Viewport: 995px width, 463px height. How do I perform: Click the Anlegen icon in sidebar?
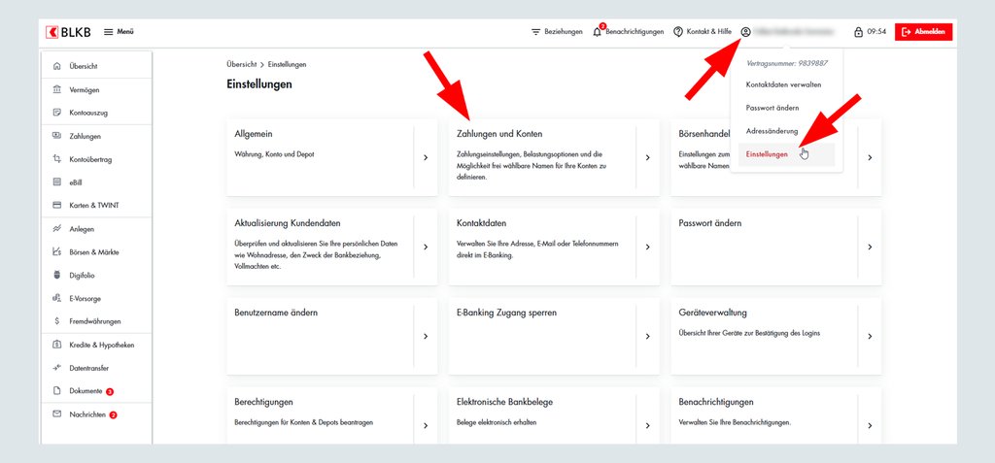pyautogui.click(x=56, y=229)
